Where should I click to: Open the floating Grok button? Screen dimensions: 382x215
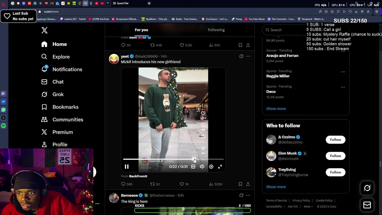367,188
